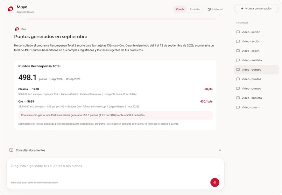282x195 pixels.
Task: Start a Nueva conversación
Action: (256, 8)
